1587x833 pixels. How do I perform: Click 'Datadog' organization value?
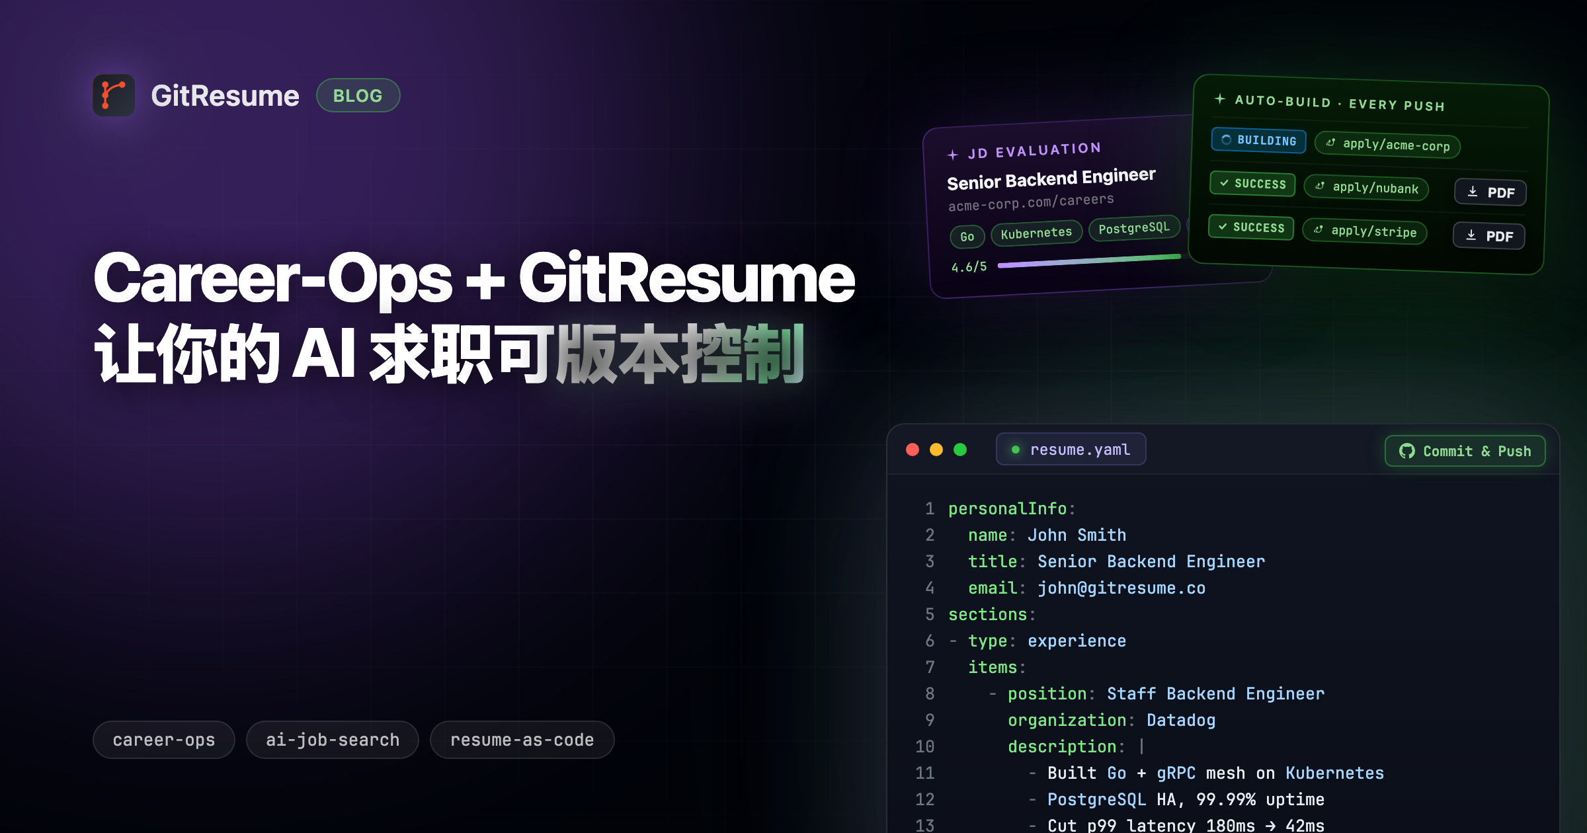[x=1181, y=720]
